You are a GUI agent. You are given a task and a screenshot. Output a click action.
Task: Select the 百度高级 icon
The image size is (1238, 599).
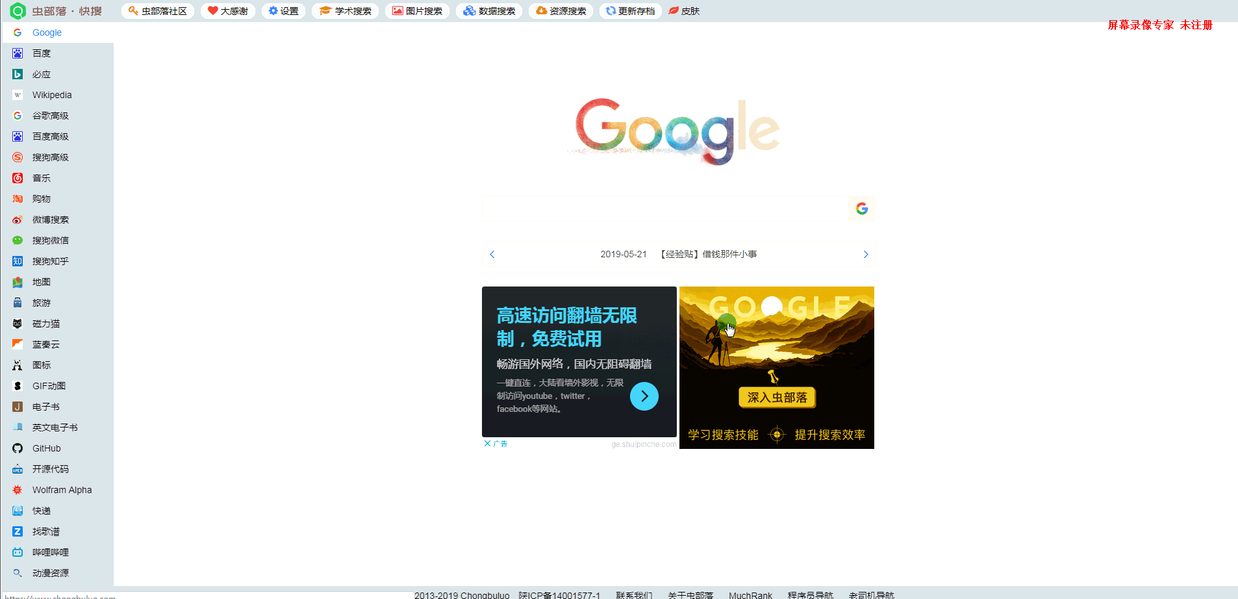(18, 136)
